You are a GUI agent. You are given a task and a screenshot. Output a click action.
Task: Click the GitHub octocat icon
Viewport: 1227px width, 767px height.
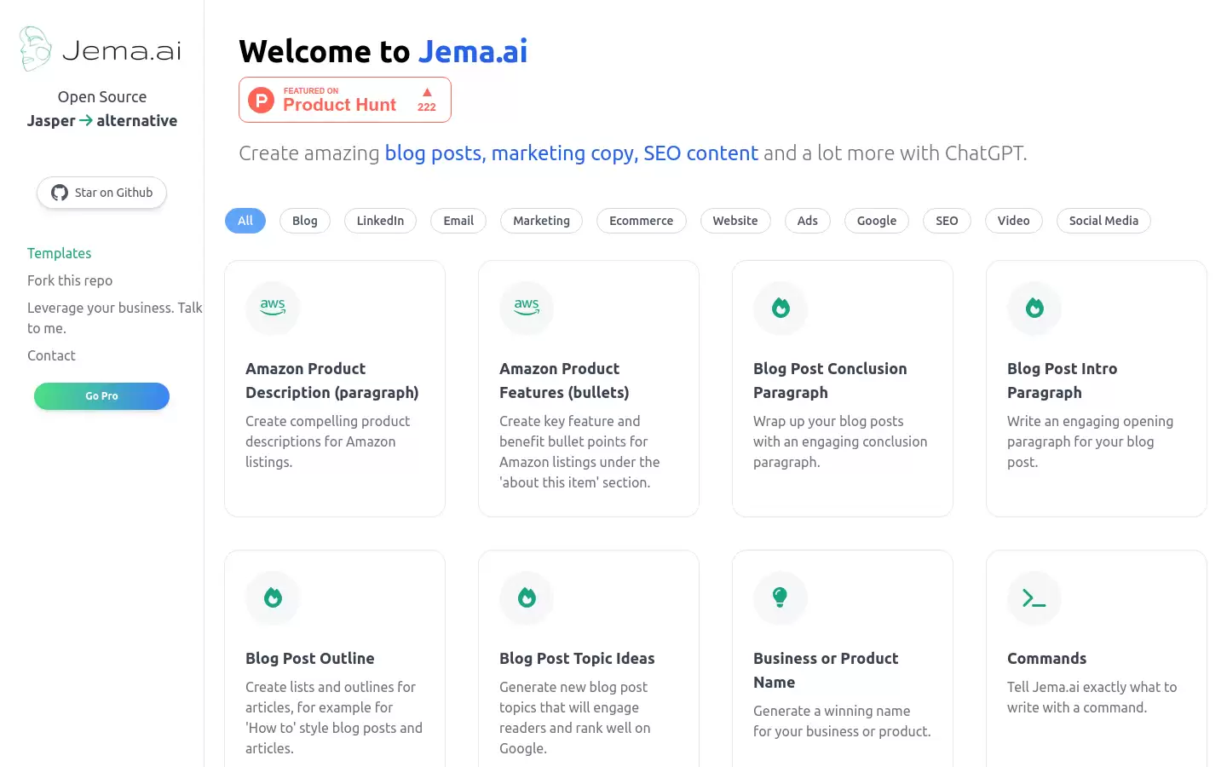point(60,193)
